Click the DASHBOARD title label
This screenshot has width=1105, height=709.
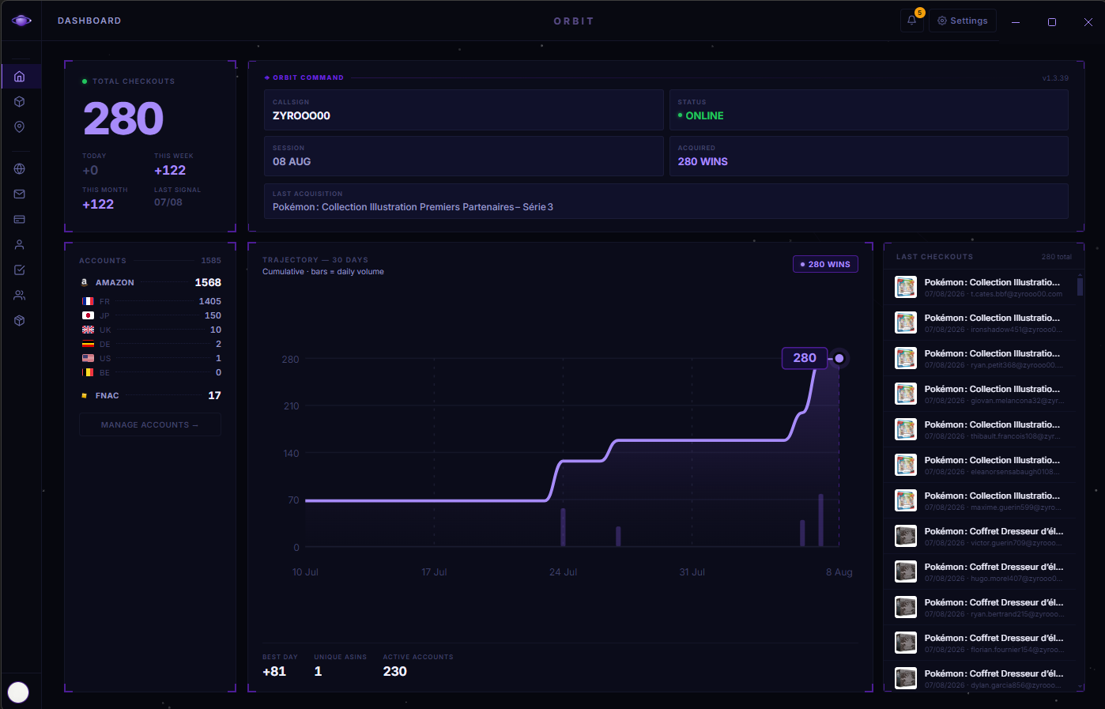89,21
